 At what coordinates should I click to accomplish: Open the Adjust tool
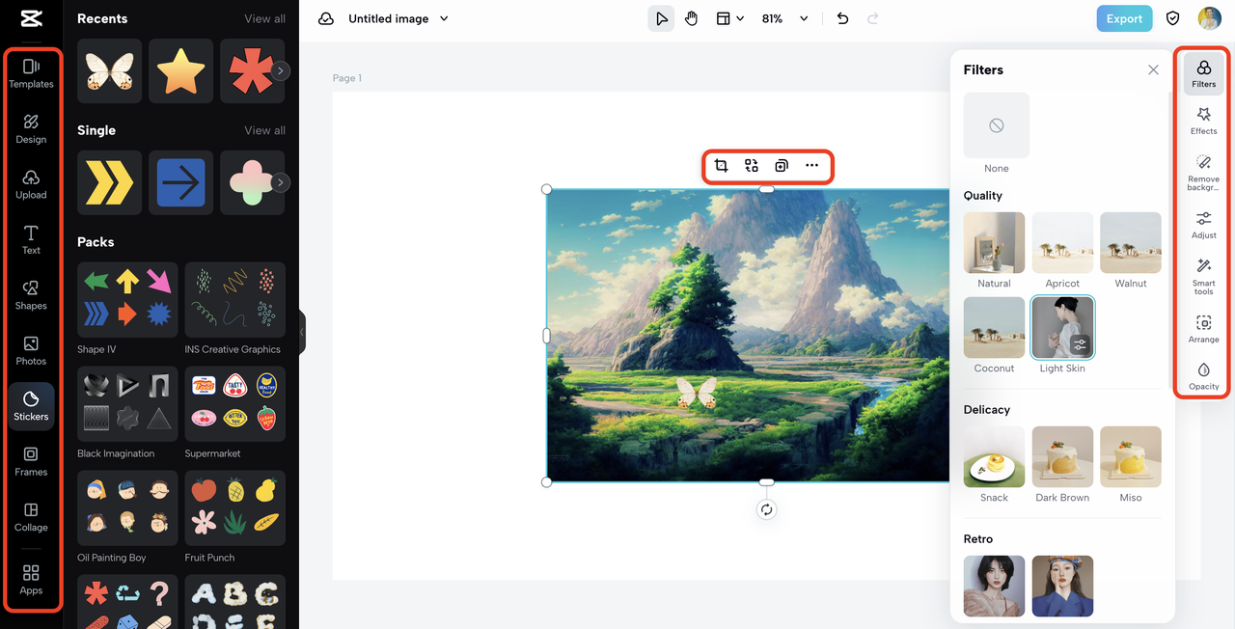(x=1204, y=225)
